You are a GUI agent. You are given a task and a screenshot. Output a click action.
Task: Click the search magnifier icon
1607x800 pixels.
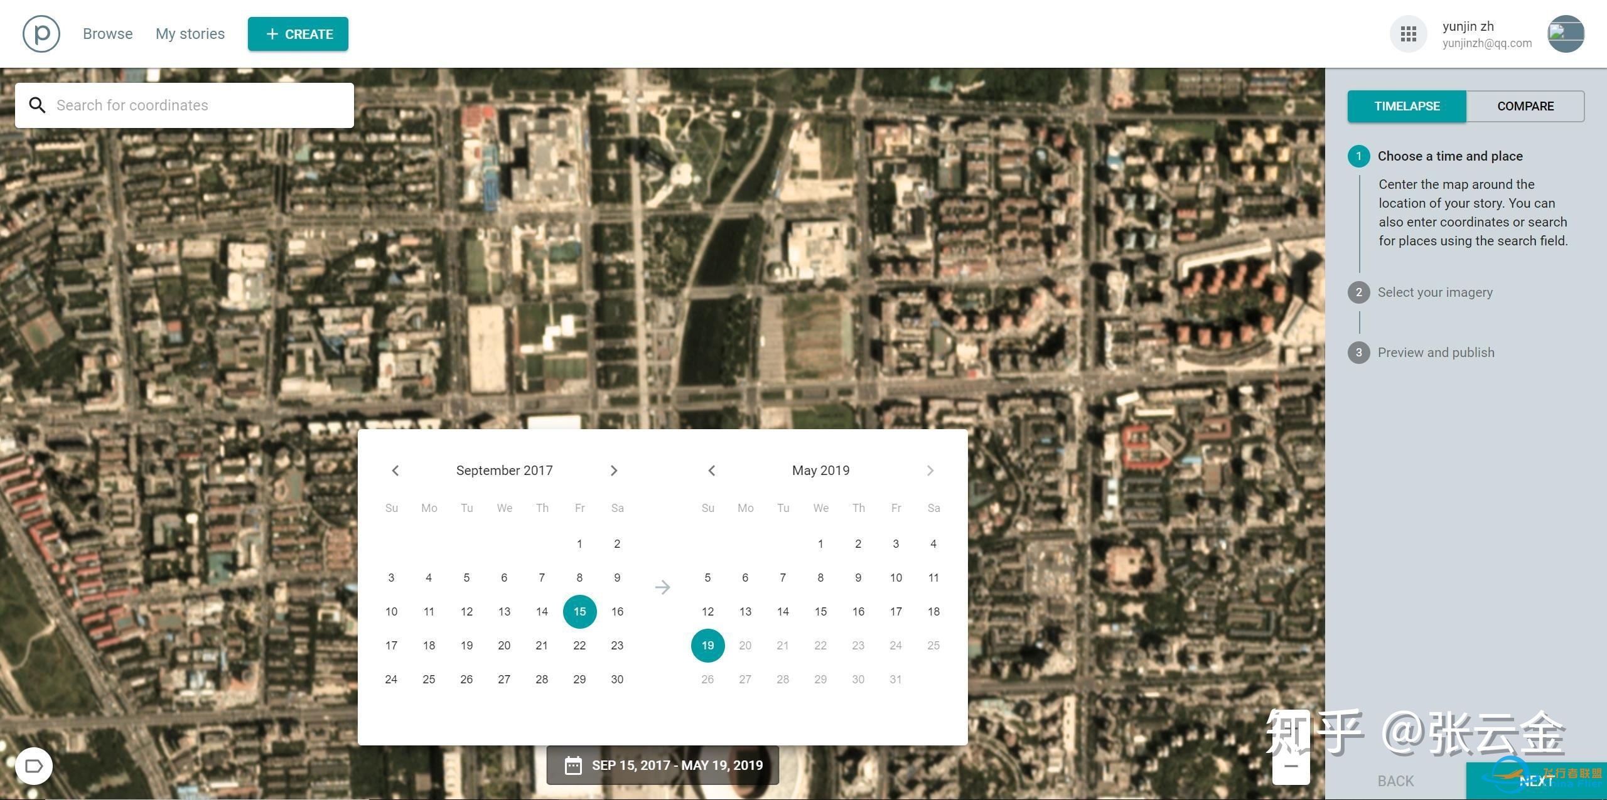(37, 105)
